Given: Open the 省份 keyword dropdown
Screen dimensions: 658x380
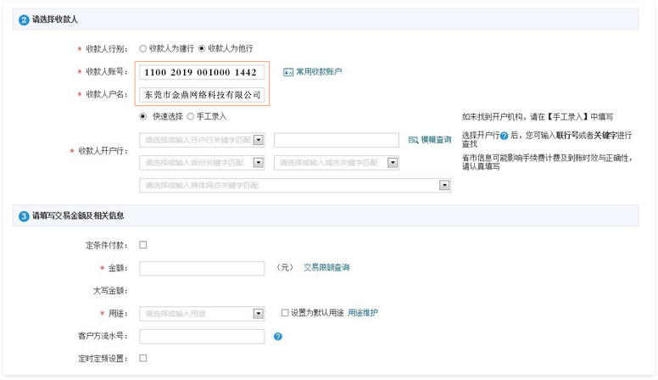Looking at the screenshot, I should pos(259,162).
